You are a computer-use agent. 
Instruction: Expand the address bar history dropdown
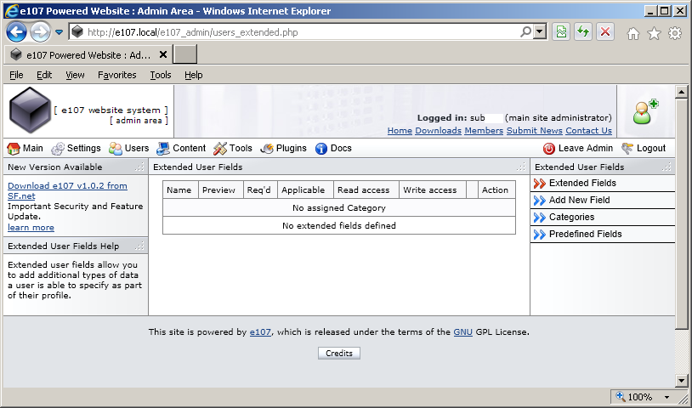(540, 32)
